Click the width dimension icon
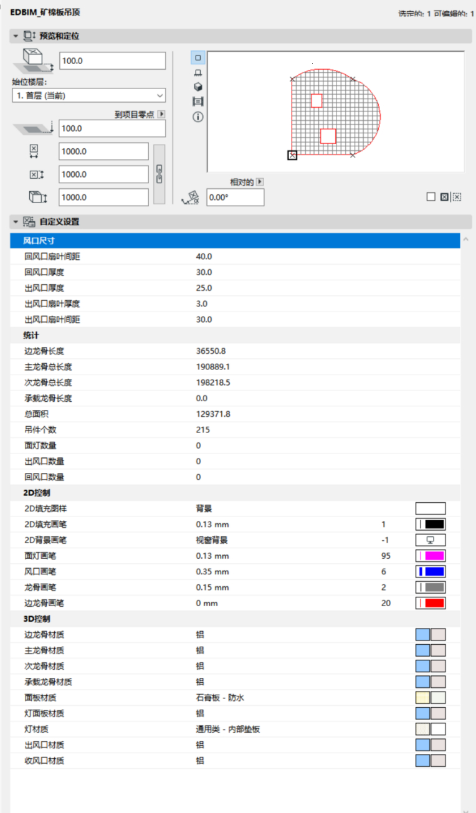 (x=34, y=151)
